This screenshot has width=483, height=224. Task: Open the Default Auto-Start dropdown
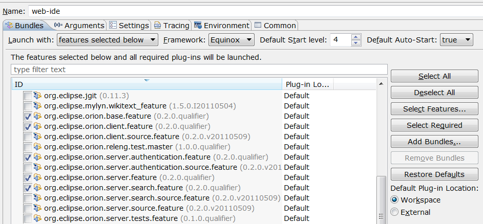pyautogui.click(x=456, y=40)
